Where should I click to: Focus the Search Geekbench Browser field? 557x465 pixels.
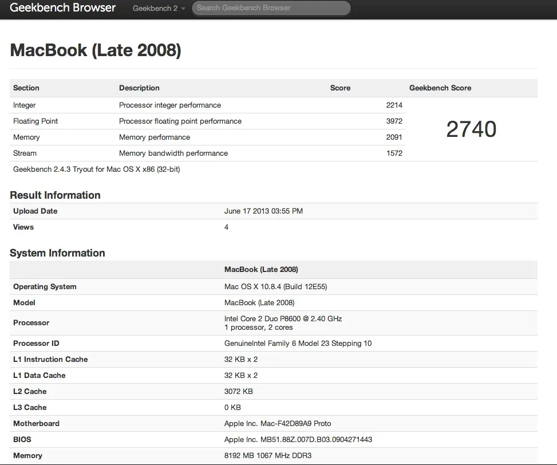click(271, 8)
